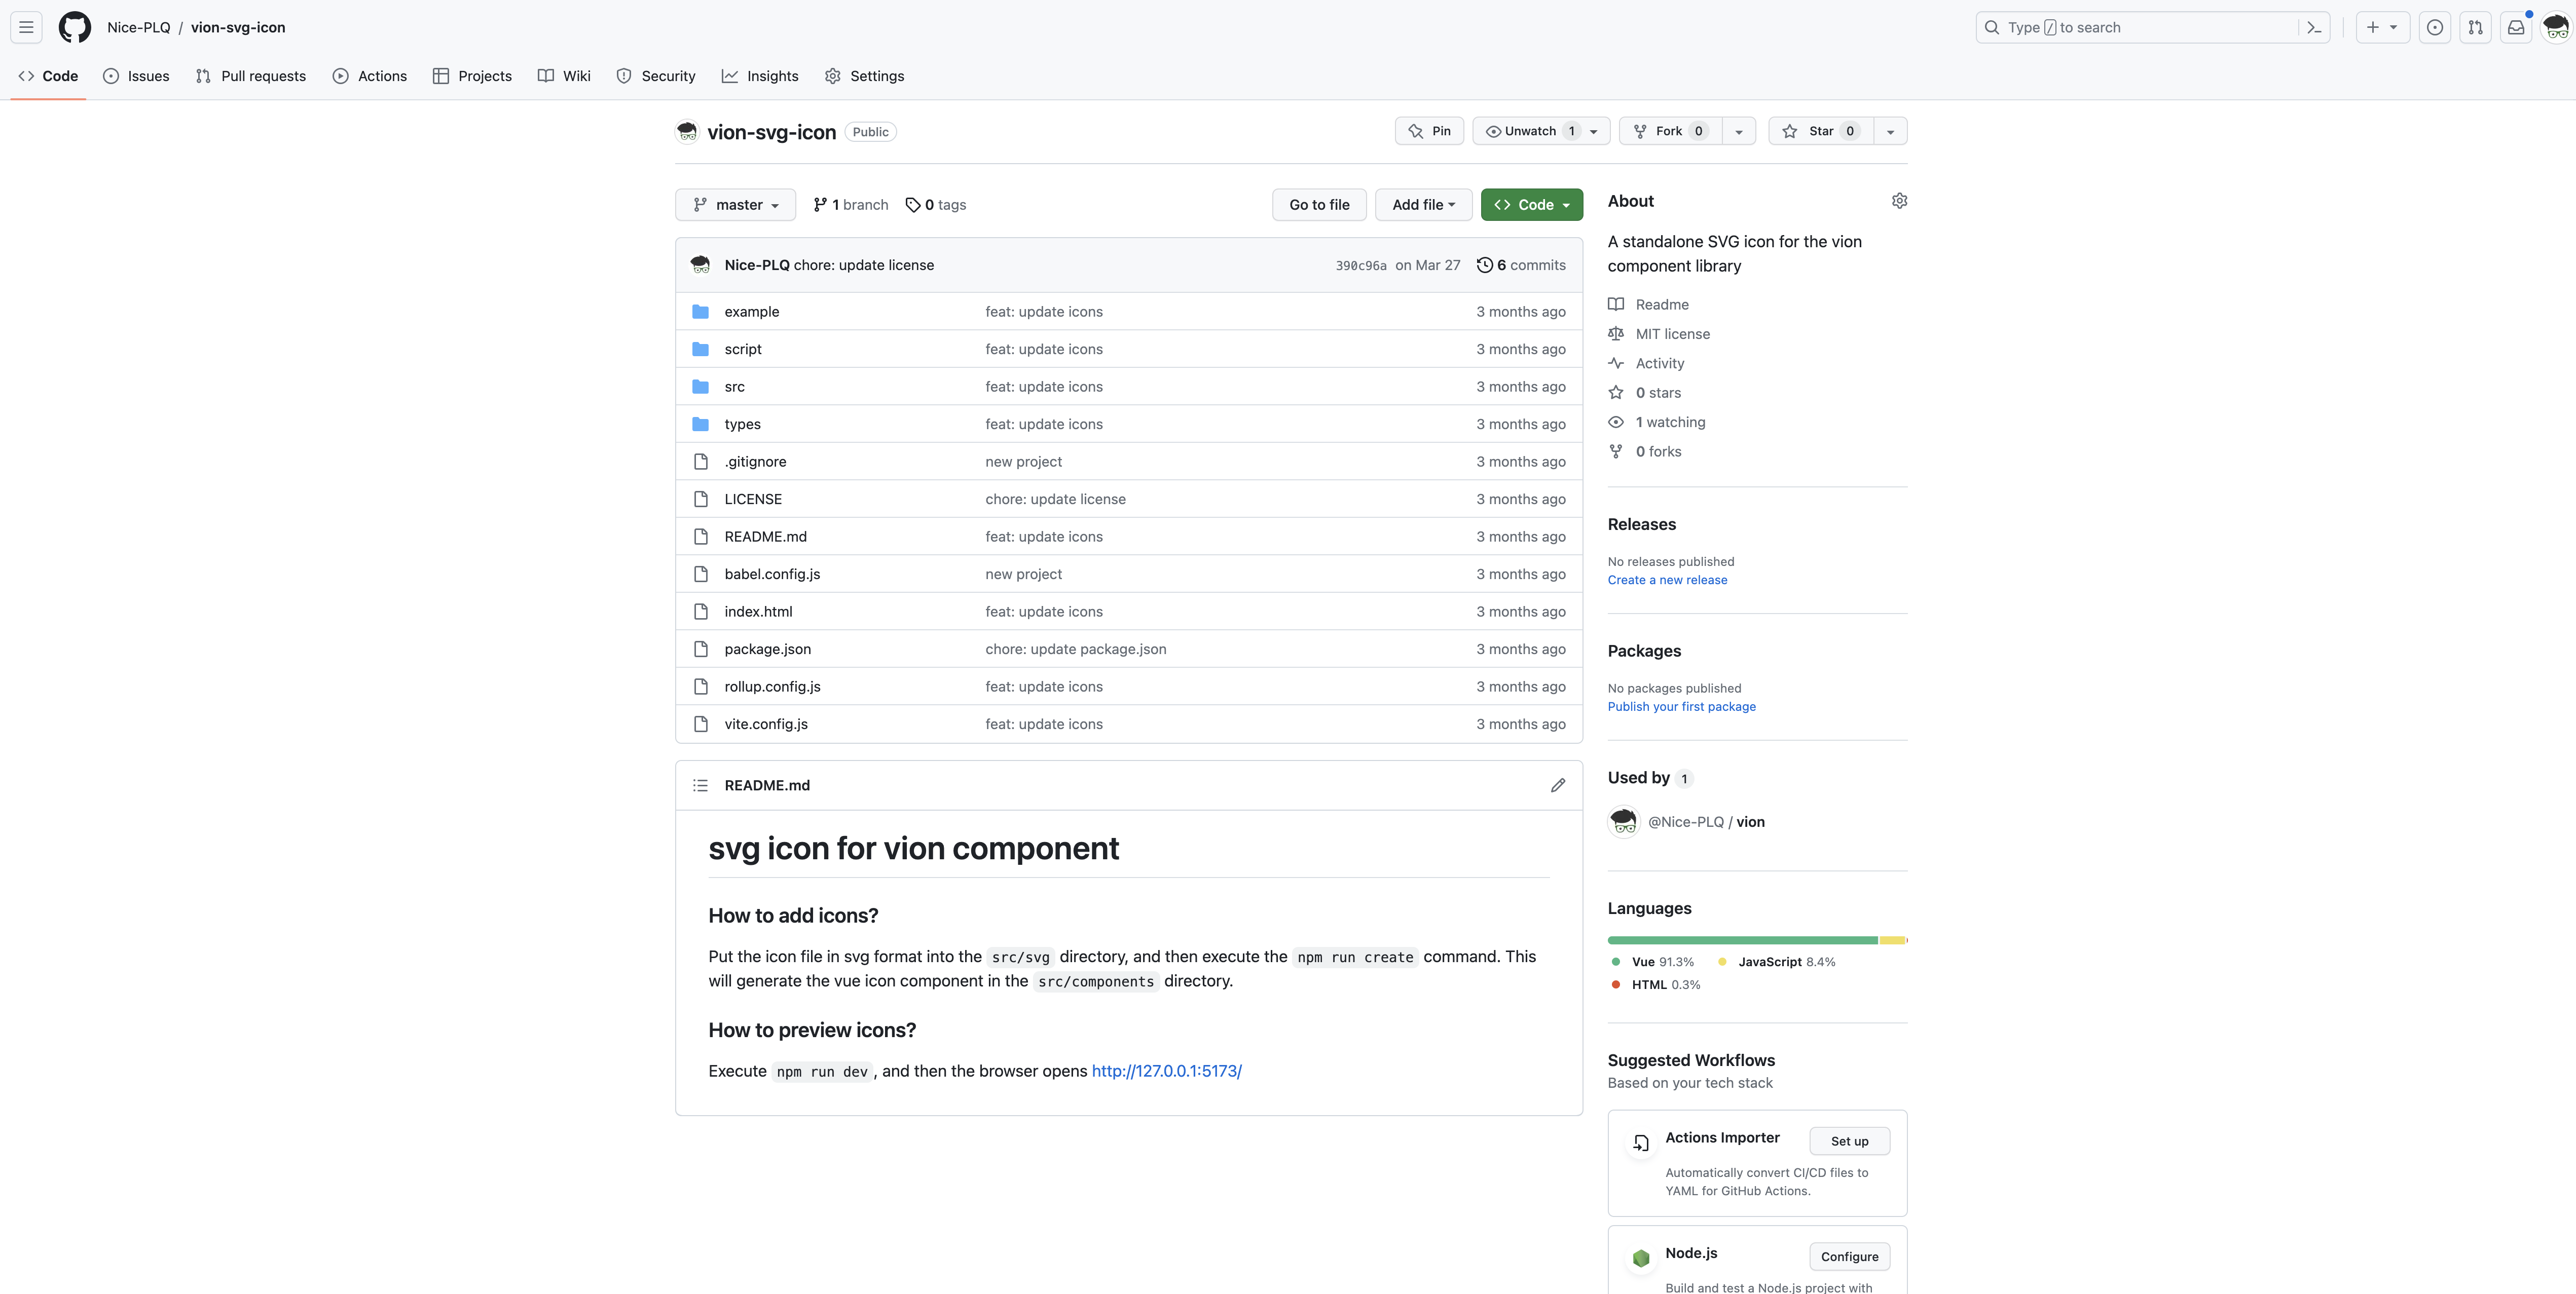Open the notifications inbox icon

tap(2516, 27)
